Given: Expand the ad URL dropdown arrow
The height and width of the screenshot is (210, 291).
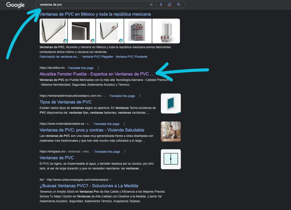Looking at the screenshot, I should click(111, 180).
